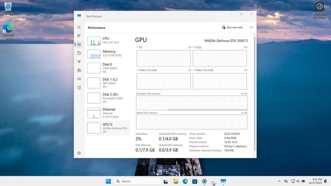Click Learn about this picture icon
Image resolution: width=331 pixels, height=186 pixels.
coord(319,10)
